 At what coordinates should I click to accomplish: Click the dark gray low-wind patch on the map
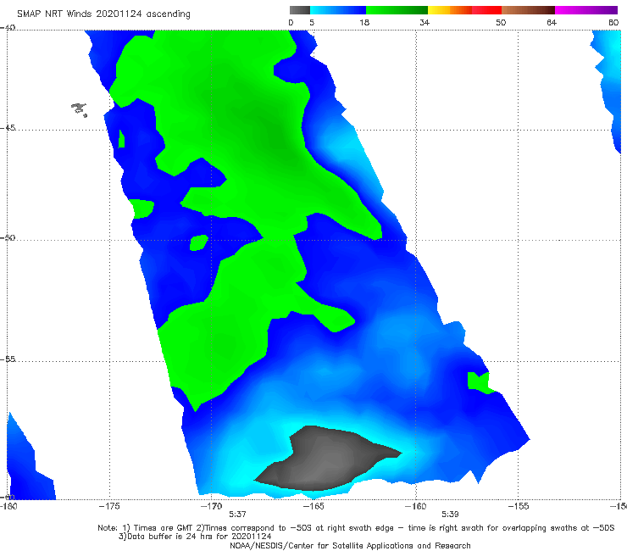(326, 458)
